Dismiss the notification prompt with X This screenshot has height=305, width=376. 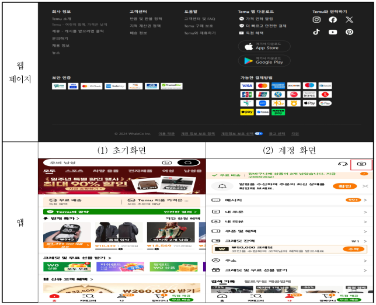click(x=365, y=186)
